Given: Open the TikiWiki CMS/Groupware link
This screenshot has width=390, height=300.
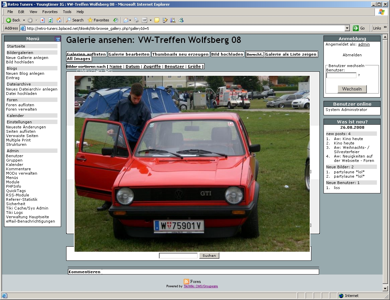Looking at the screenshot, I should pos(201,286).
